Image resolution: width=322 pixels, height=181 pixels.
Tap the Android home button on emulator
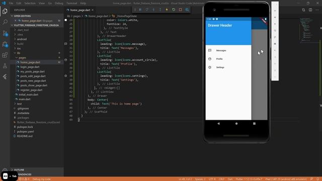click(236, 124)
